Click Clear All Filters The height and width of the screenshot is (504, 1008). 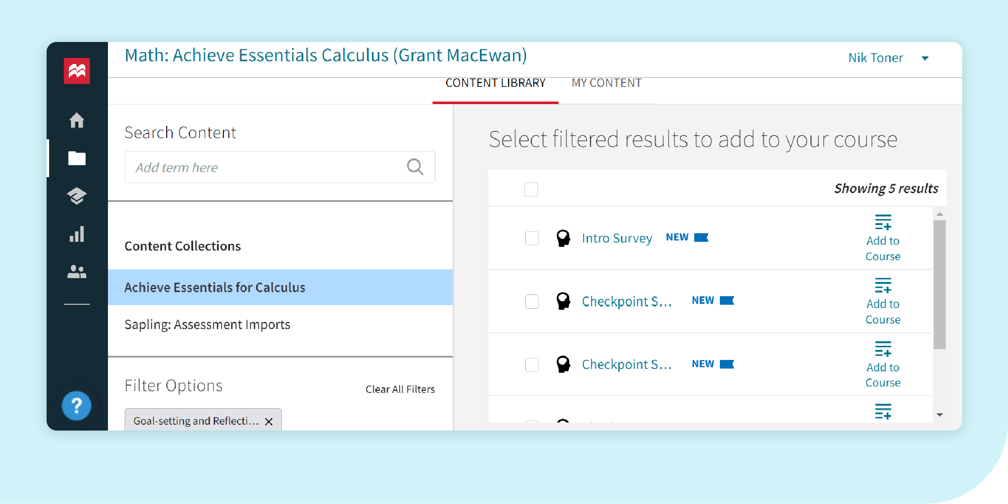click(400, 389)
